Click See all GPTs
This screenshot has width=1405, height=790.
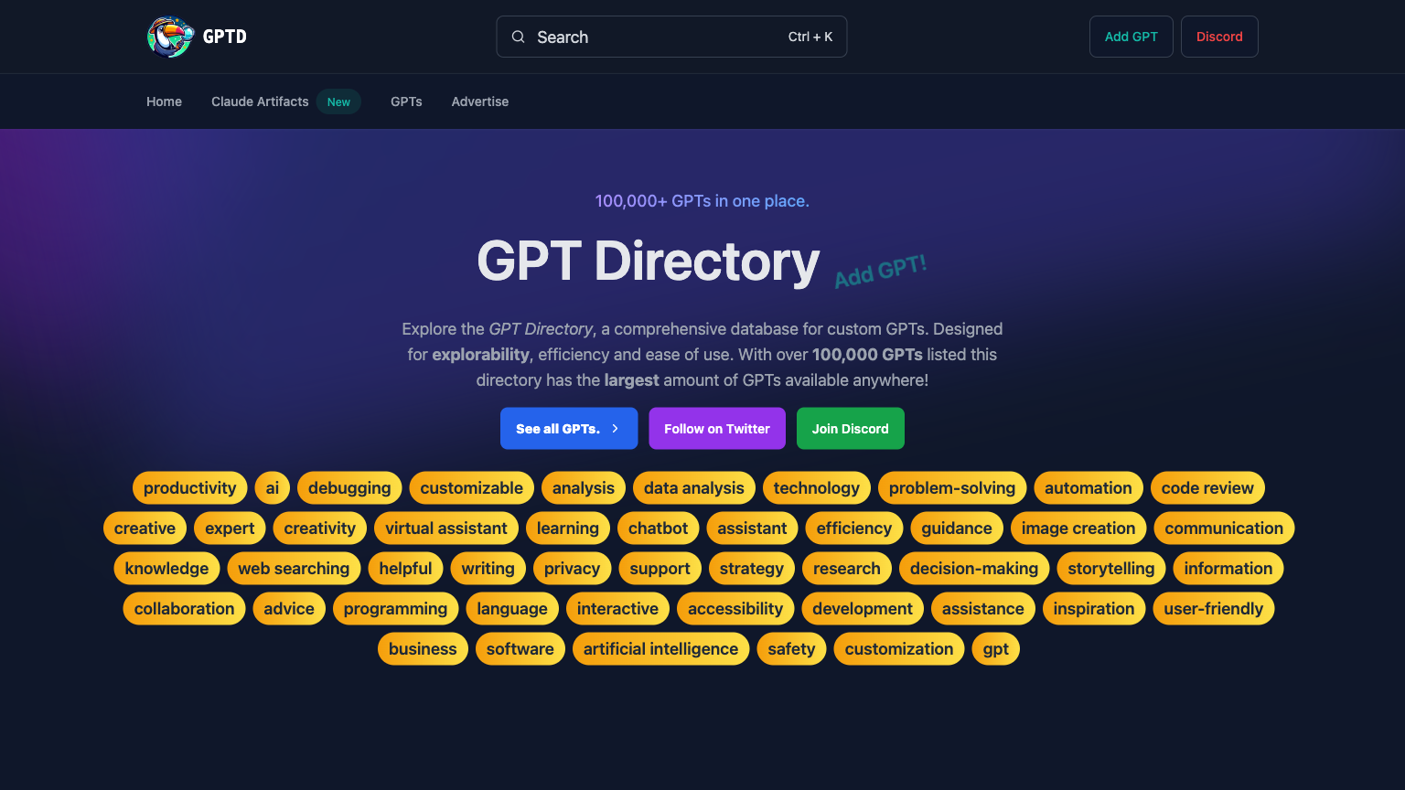click(569, 428)
